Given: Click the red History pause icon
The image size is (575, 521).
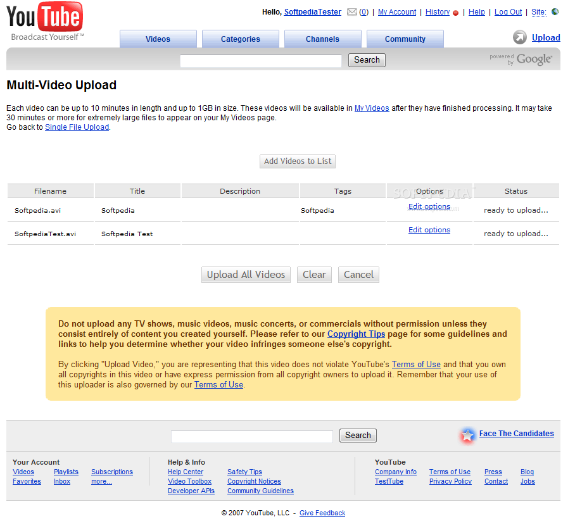Looking at the screenshot, I should pyautogui.click(x=455, y=13).
